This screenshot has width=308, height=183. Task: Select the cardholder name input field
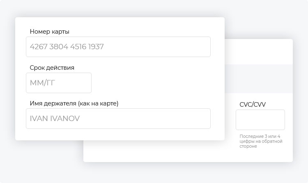tap(118, 119)
